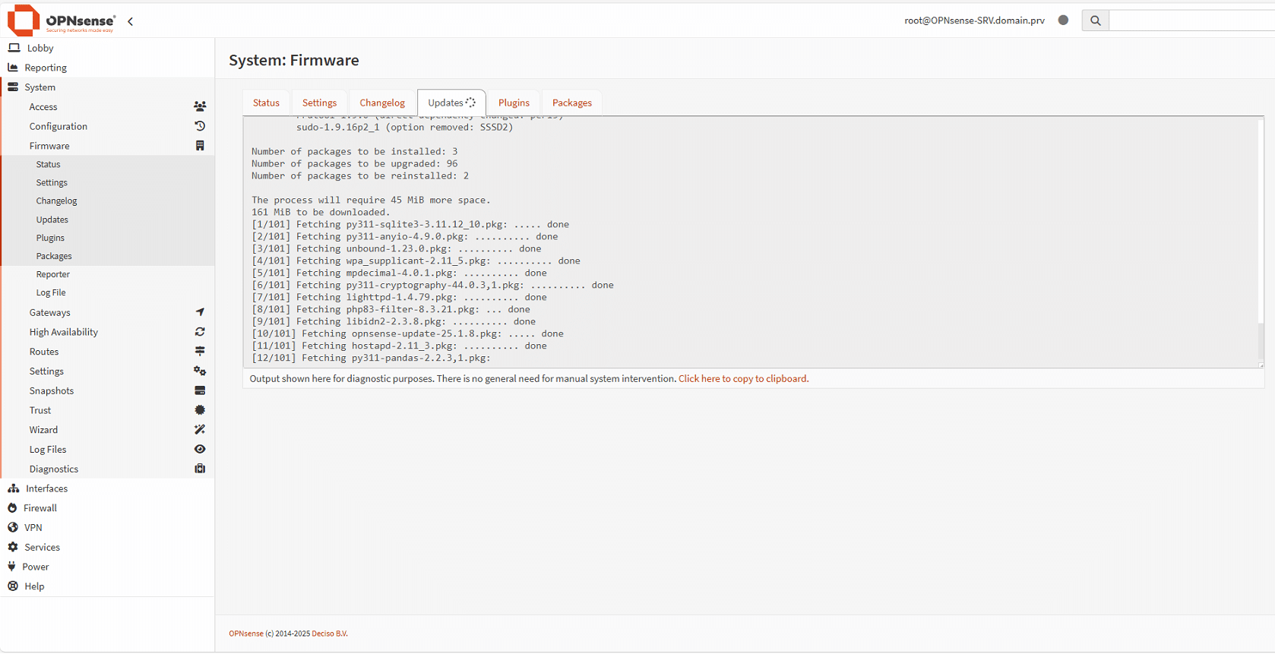Click the High Availability sync icon
Image resolution: width=1275 pixels, height=654 pixels.
tap(200, 332)
